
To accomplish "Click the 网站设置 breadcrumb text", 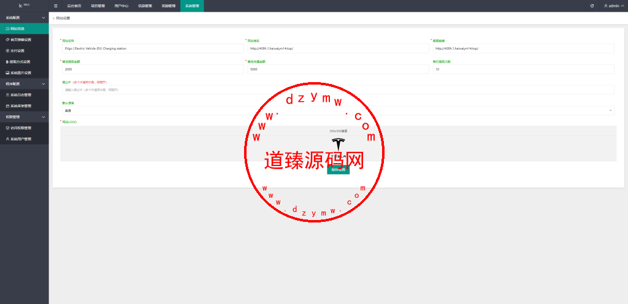I will pos(63,18).
